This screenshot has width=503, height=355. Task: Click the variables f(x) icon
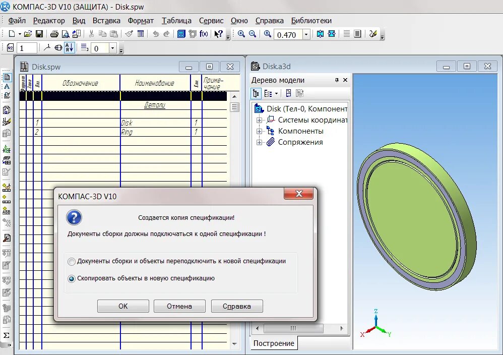point(204,34)
